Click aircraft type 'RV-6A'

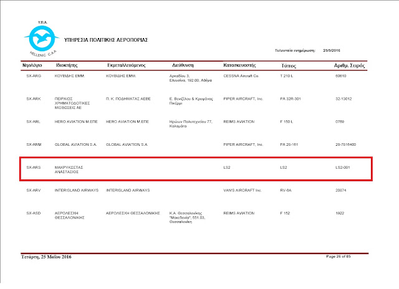tap(286, 190)
